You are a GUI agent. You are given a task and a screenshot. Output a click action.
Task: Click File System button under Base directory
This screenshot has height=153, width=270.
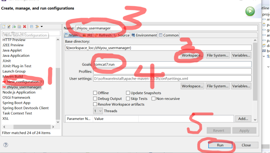[x=218, y=55]
